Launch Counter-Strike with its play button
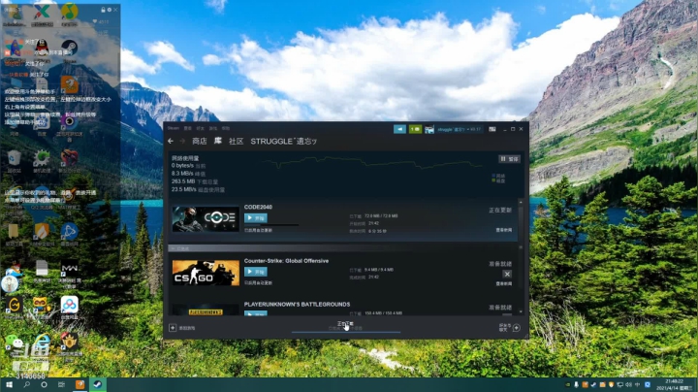The image size is (698, 392). click(256, 272)
